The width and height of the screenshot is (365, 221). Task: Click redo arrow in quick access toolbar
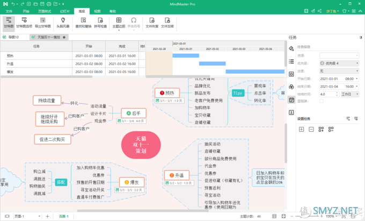(22, 4)
